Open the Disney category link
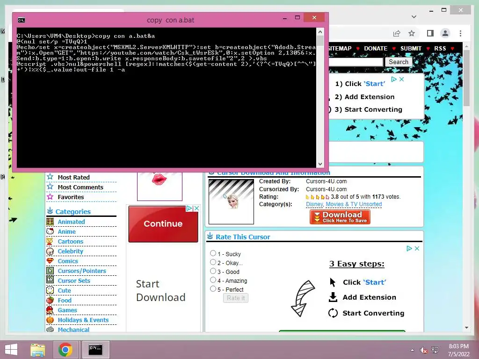Screen dimensions: 479x359 pos(314,204)
